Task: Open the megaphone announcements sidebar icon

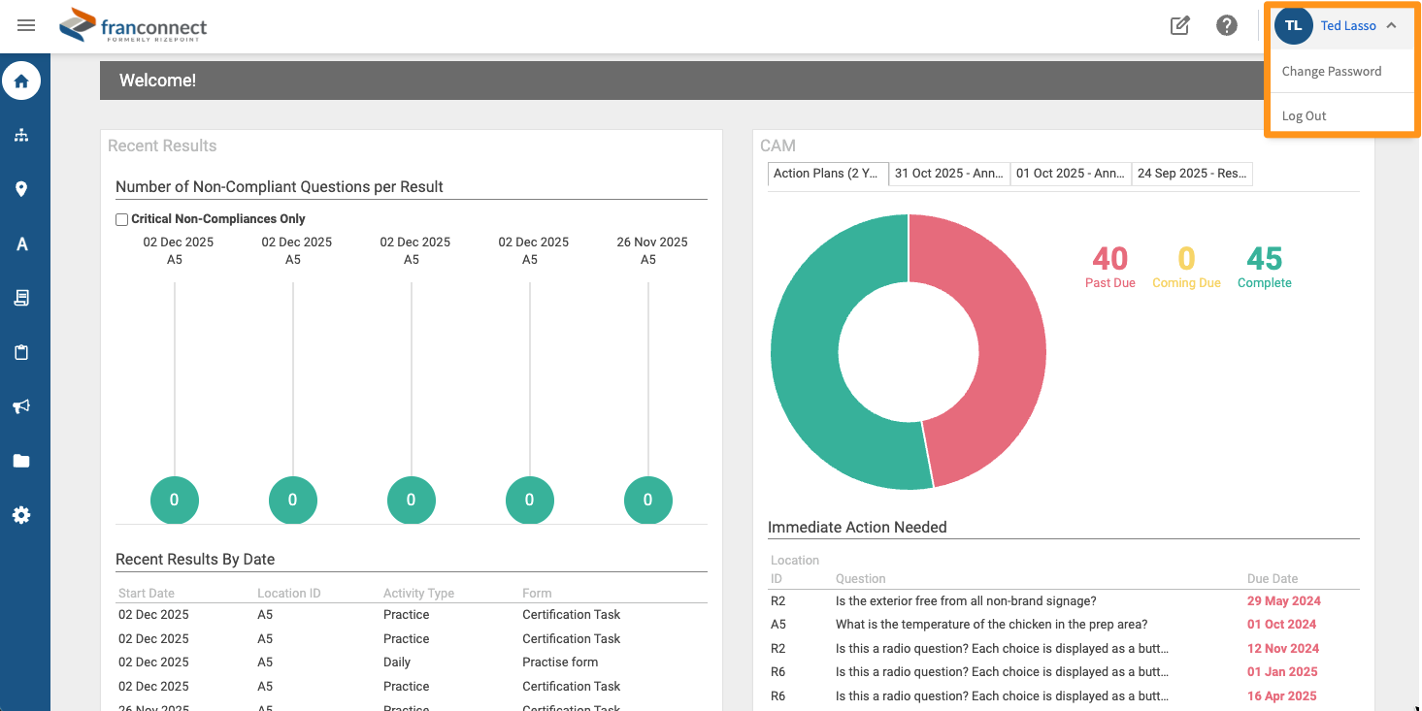Action: [21, 406]
